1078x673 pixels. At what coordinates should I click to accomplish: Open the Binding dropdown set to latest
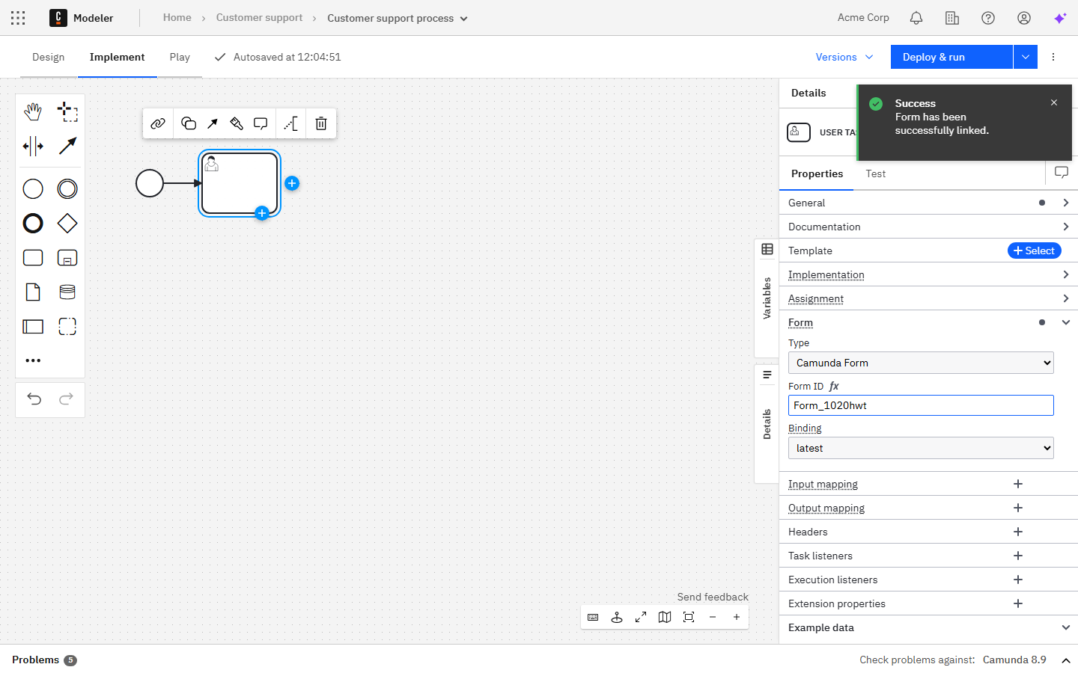tap(921, 448)
